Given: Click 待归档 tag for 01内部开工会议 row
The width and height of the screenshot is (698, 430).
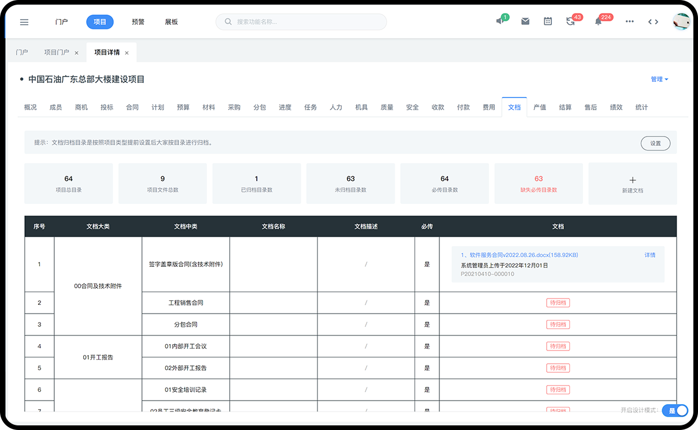Looking at the screenshot, I should [558, 346].
